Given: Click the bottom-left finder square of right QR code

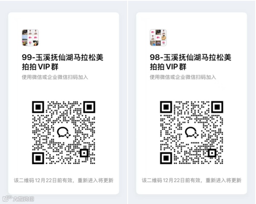Looking at the screenshot, I should point(166,158).
